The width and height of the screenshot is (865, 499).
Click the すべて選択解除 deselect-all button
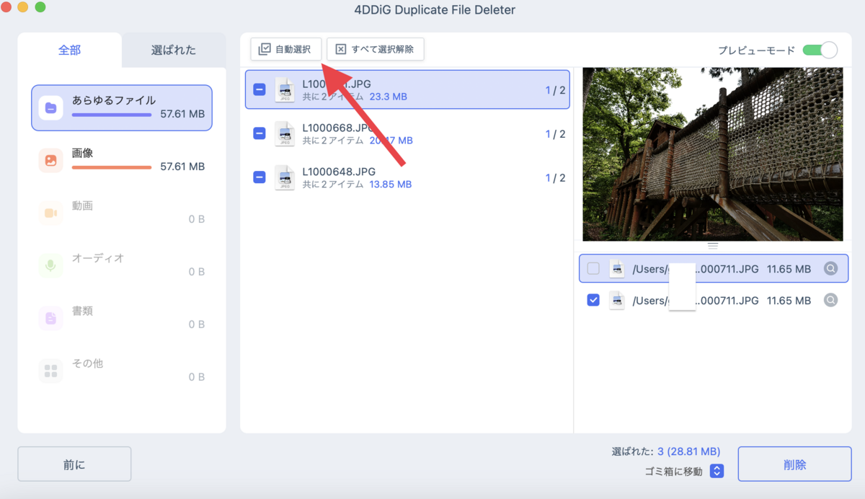pos(375,49)
